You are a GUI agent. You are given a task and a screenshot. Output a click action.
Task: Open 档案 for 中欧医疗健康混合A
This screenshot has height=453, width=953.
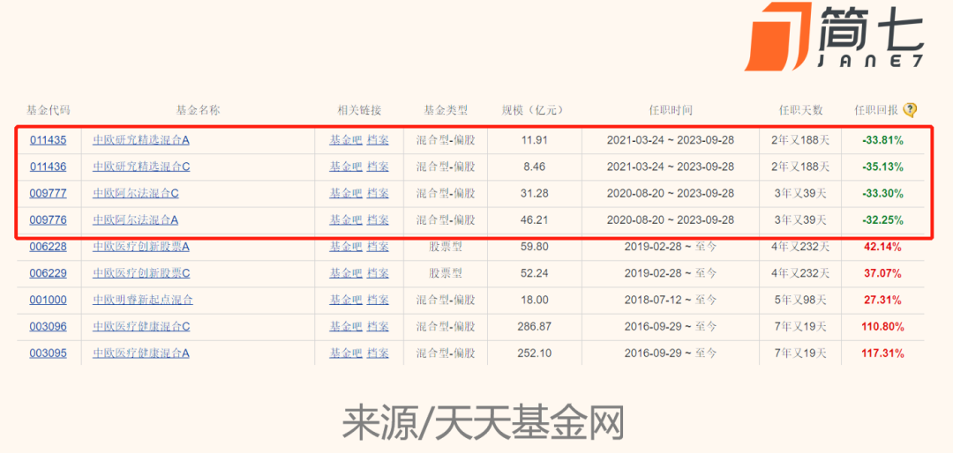(378, 353)
